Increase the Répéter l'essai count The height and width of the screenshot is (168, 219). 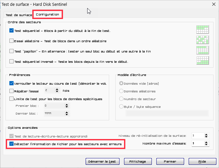tap(57, 89)
